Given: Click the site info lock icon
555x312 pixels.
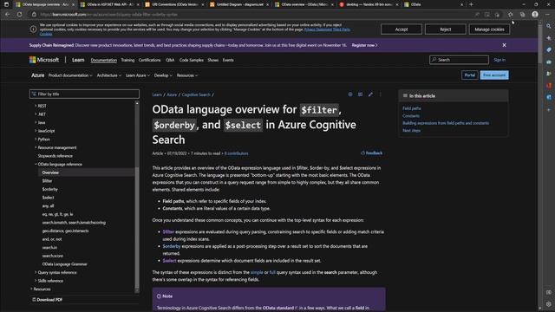Looking at the screenshot, I should pyautogui.click(x=34, y=15).
